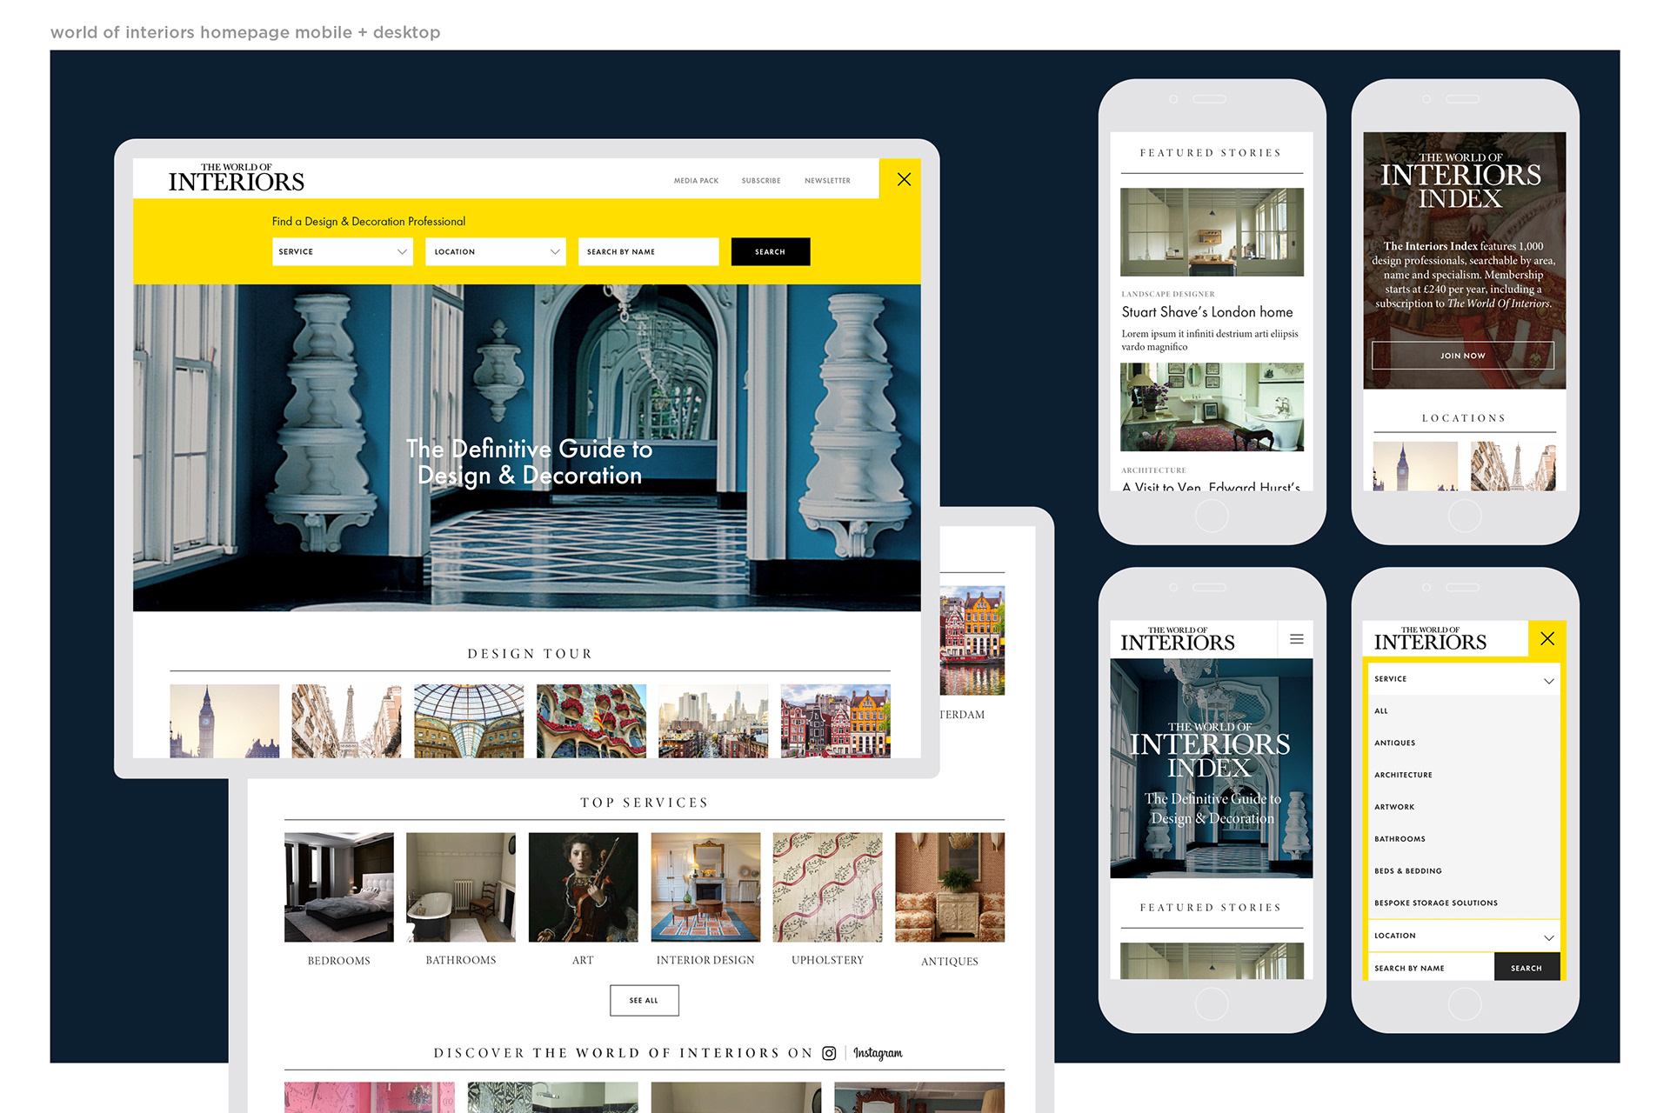The width and height of the screenshot is (1670, 1113).
Task: Collapse the mobile Service dropdown chevron
Action: point(1549,681)
